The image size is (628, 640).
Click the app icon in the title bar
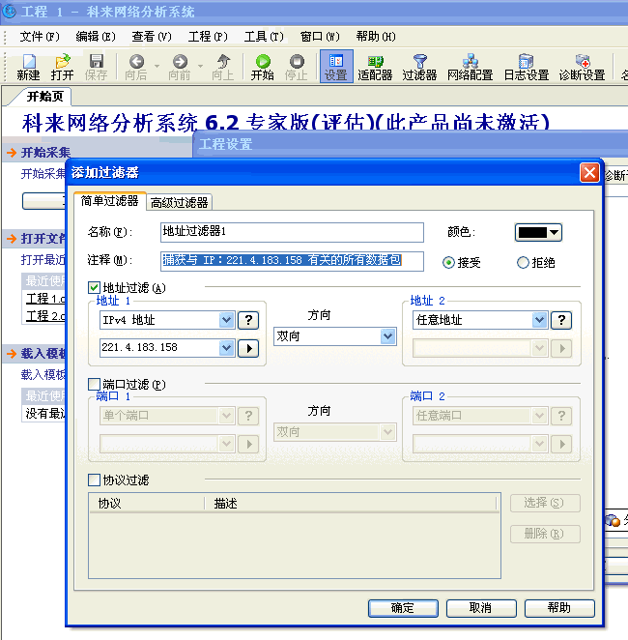(x=9, y=11)
